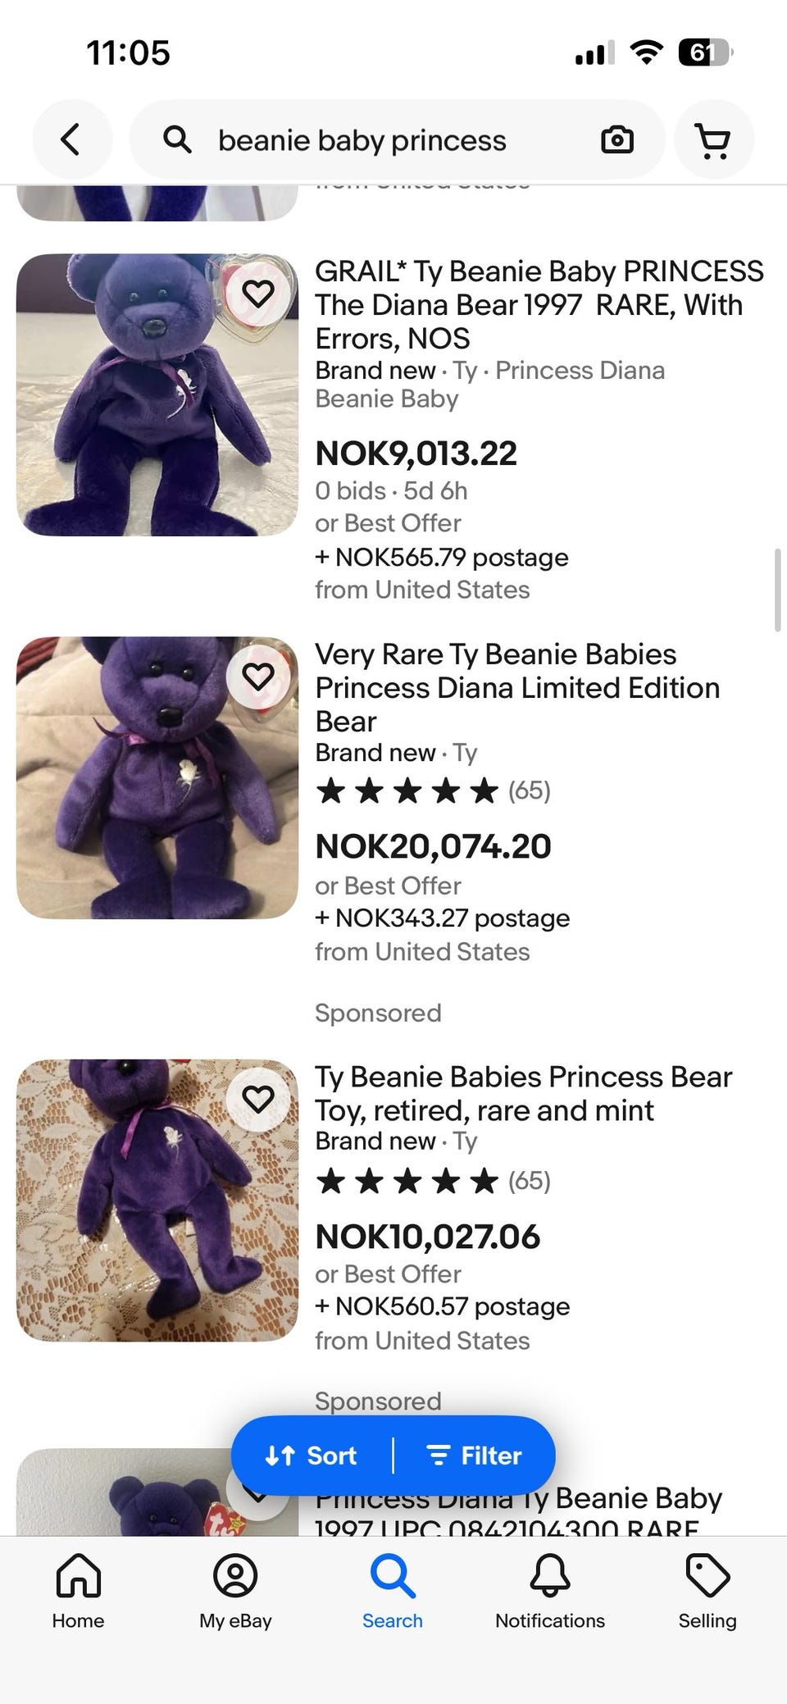787x1704 pixels.
Task: Go to the Home tab
Action: coord(78,1591)
